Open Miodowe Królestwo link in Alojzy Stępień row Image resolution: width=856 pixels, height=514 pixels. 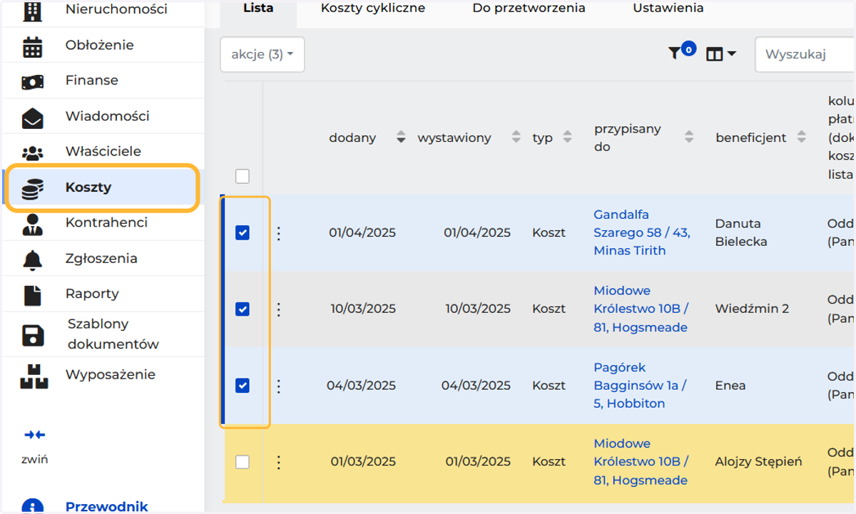coord(641,462)
